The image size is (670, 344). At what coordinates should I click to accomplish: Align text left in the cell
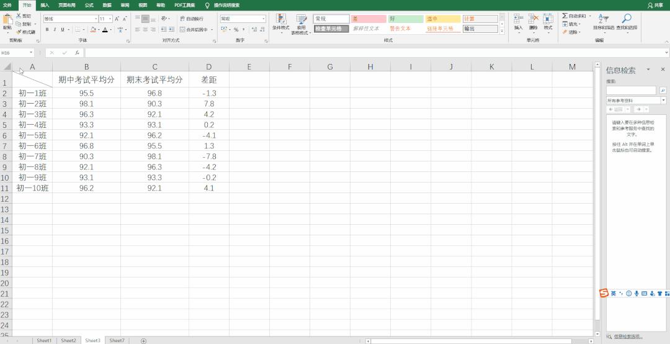138,30
